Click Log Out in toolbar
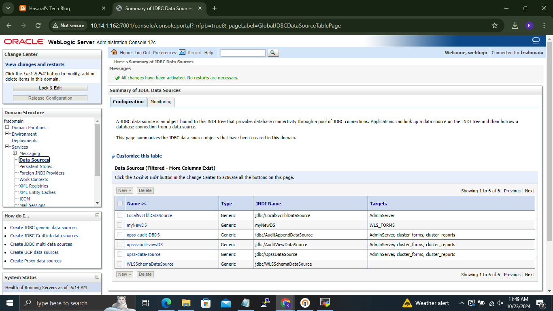This screenshot has height=311, width=553. 142,53
